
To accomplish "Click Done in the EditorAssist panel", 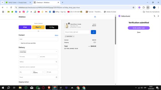I will pos(139,32).
